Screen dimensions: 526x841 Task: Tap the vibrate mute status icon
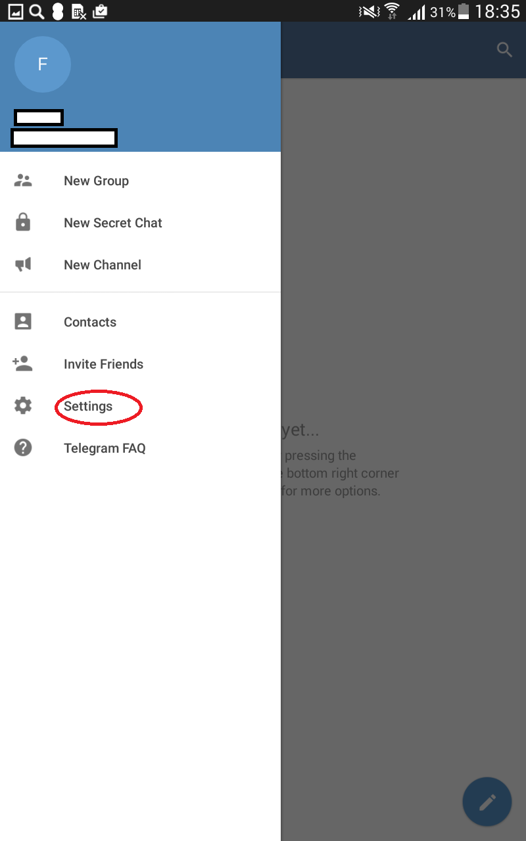tap(370, 11)
